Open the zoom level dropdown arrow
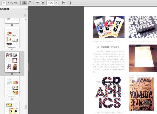The image size is (157, 114). point(56,3)
